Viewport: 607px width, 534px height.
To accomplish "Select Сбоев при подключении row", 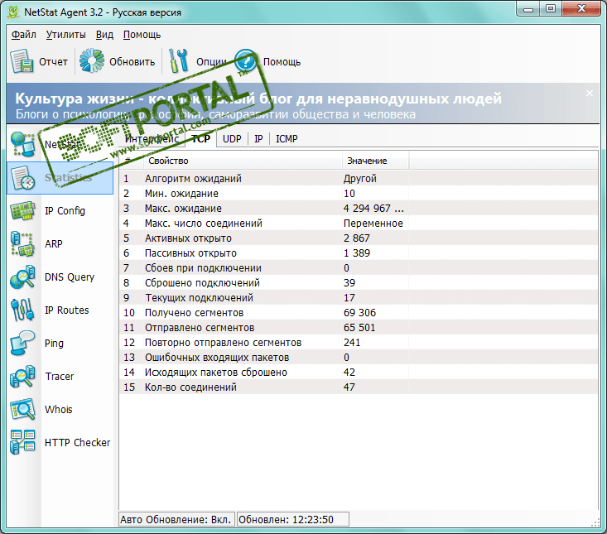I will tap(359, 267).
